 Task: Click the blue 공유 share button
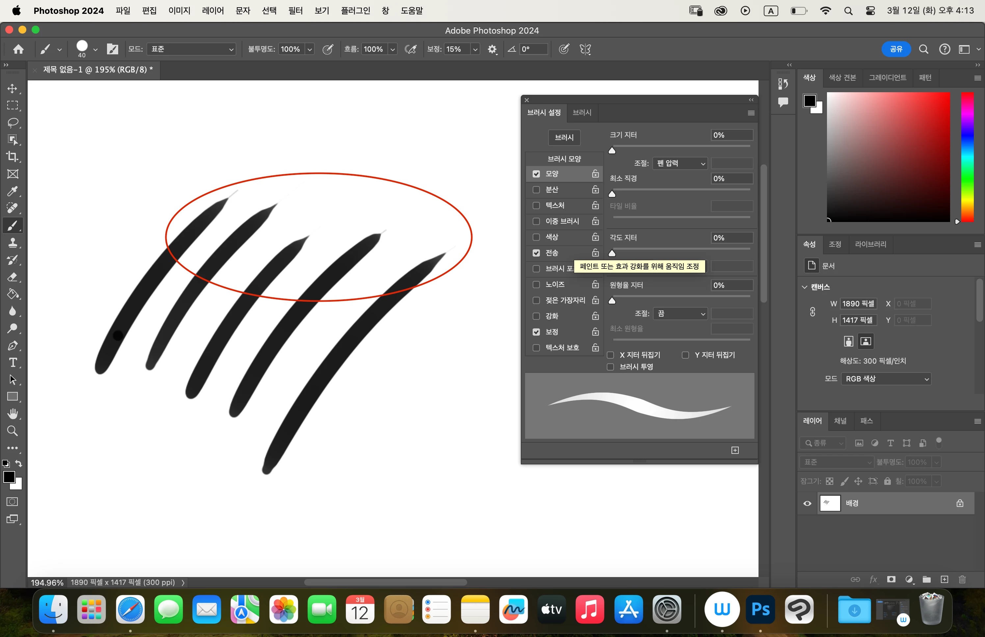[895, 49]
